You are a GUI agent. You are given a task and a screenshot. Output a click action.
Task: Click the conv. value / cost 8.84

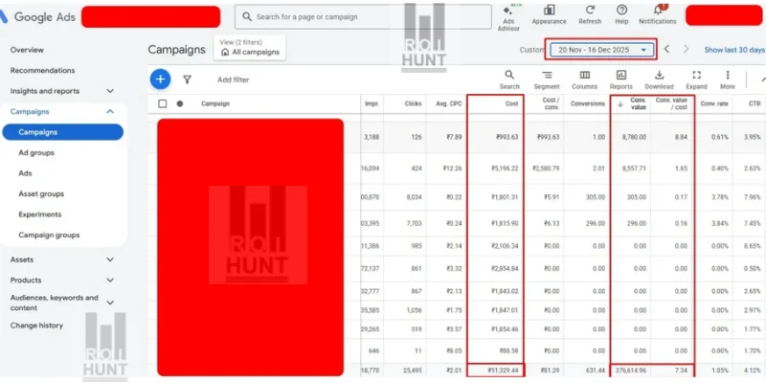coord(681,137)
